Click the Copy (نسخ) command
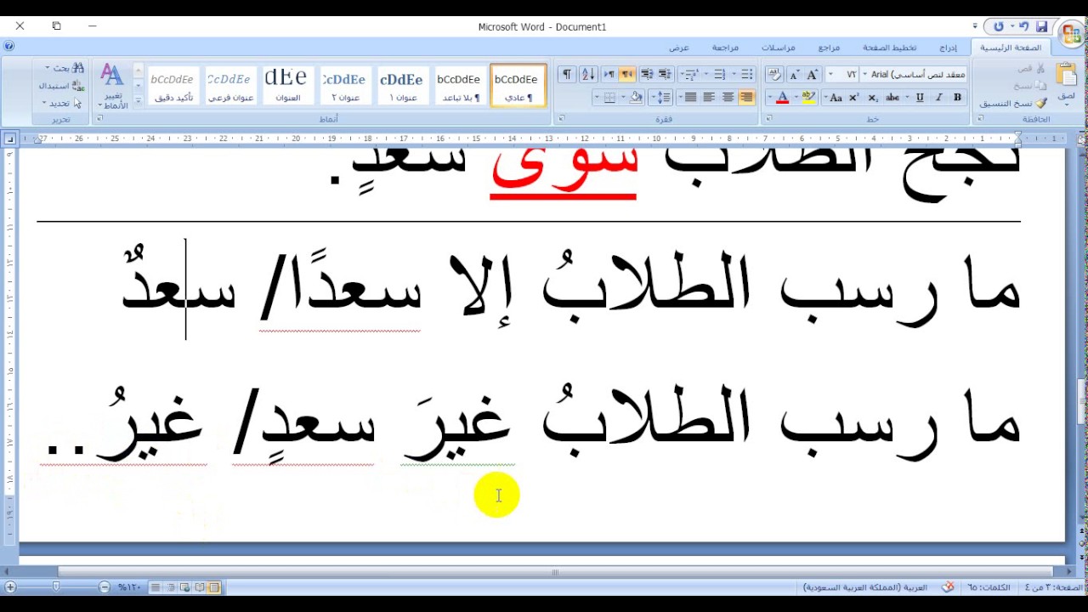The height and width of the screenshot is (612, 1088). pos(1030,85)
